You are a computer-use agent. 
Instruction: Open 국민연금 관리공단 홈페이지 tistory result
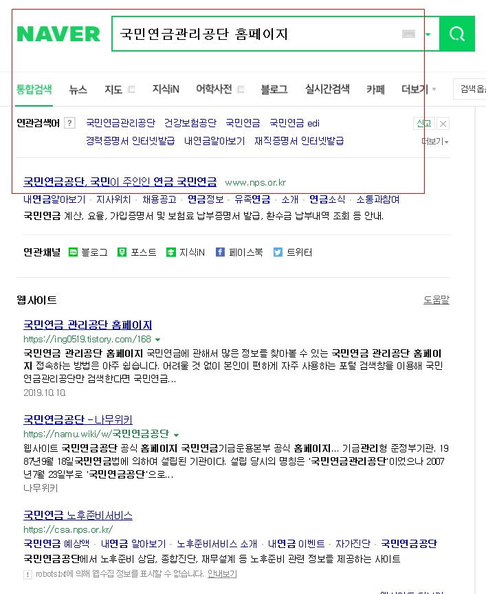[87, 324]
